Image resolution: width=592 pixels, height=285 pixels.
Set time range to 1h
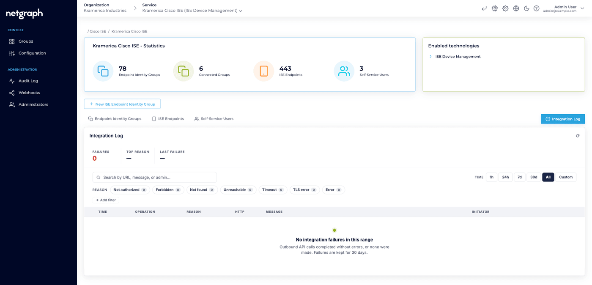click(491, 177)
